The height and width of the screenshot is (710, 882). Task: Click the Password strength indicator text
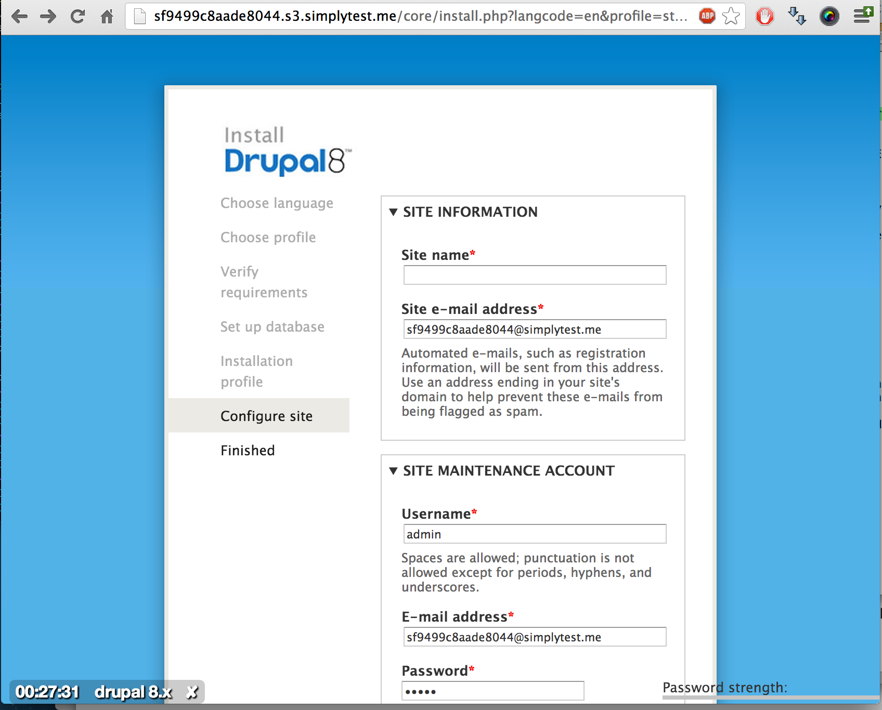[725, 688]
